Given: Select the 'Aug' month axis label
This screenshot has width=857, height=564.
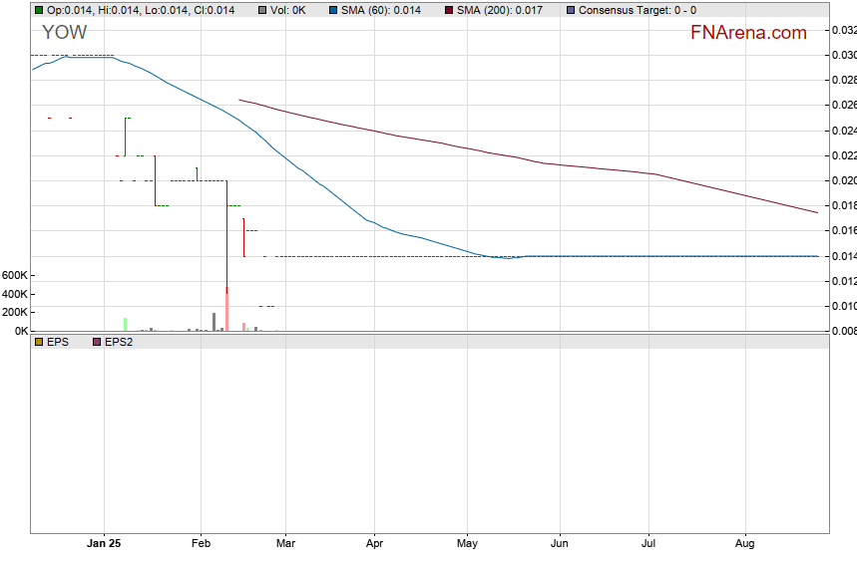Looking at the screenshot, I should point(744,544).
